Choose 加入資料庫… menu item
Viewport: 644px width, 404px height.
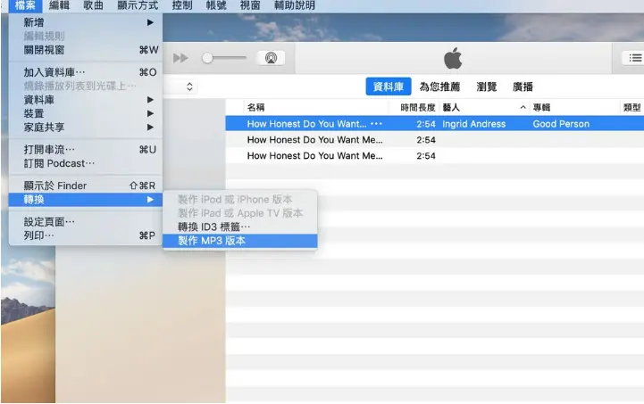click(86, 72)
